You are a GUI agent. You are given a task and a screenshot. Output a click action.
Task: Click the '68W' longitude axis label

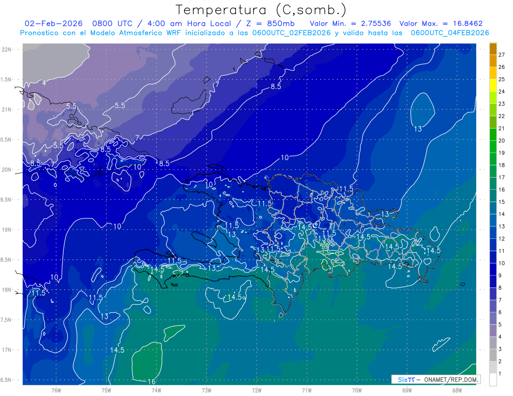point(457,390)
